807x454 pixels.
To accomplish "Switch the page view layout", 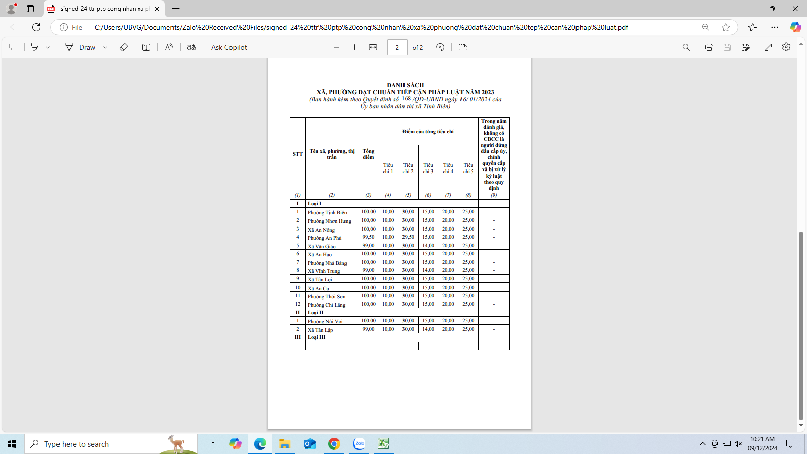I will 463,47.
